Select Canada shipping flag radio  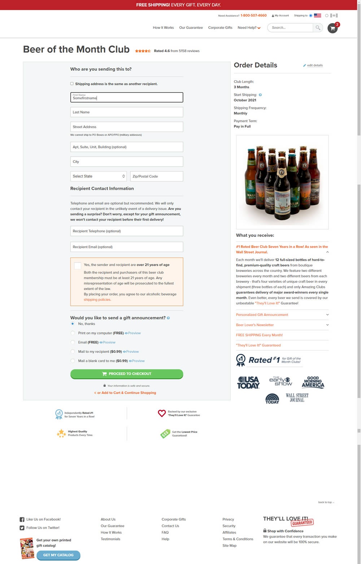coord(327,16)
